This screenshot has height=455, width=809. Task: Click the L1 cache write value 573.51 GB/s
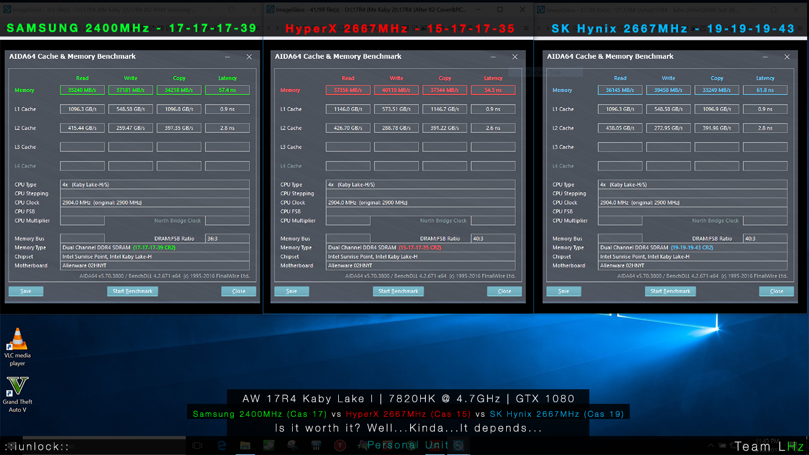click(x=396, y=109)
